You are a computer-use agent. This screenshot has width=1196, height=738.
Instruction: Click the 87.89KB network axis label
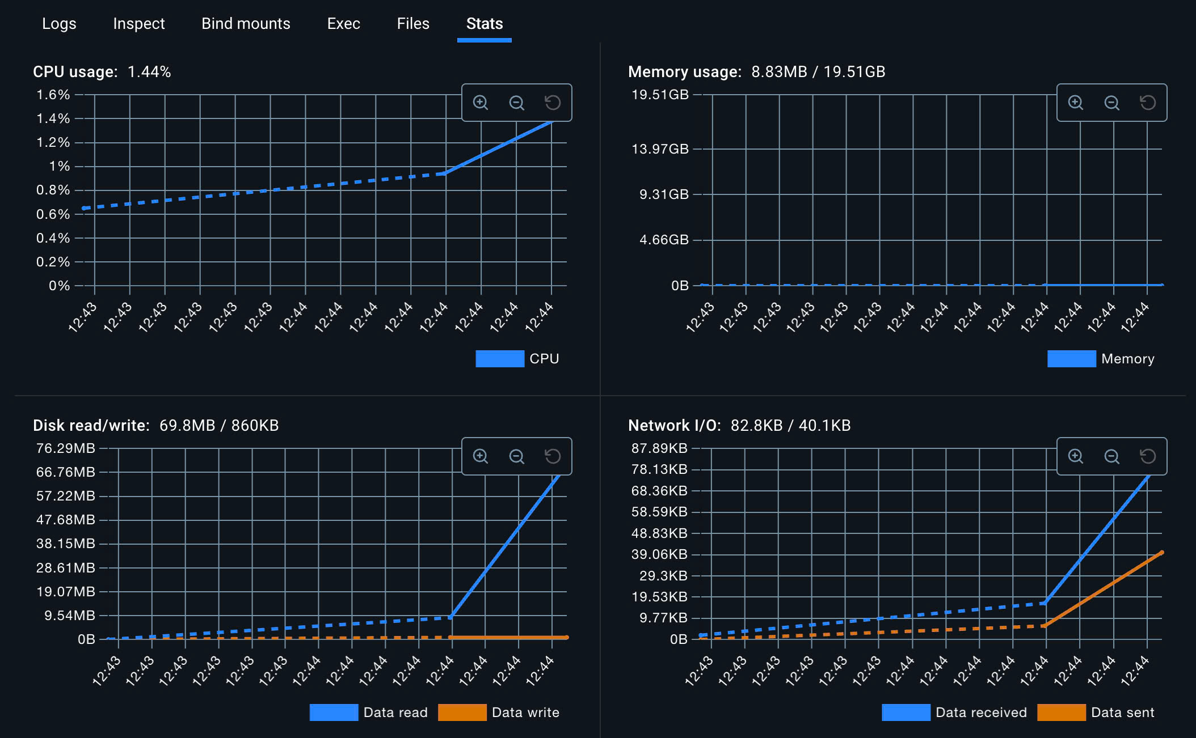(x=659, y=448)
